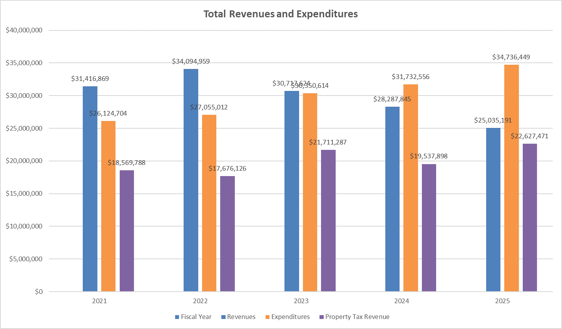The width and height of the screenshot is (562, 329).
Task: Click the $40,000,000 axis value
Action: pyautogui.click(x=24, y=30)
